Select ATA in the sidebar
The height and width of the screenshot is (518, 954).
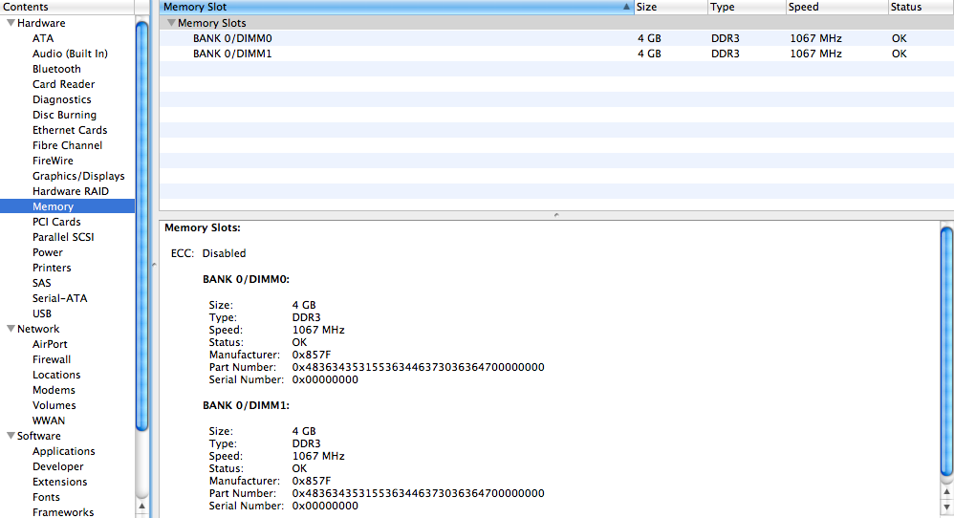[43, 38]
